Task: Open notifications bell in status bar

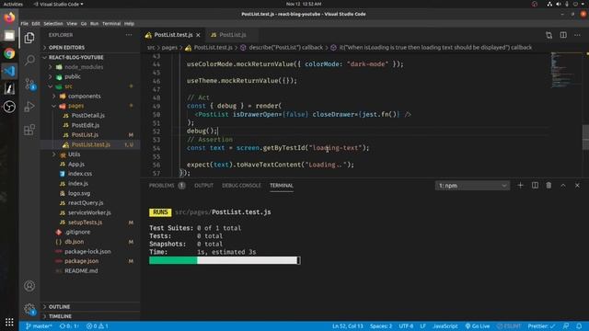Action: (x=579, y=326)
